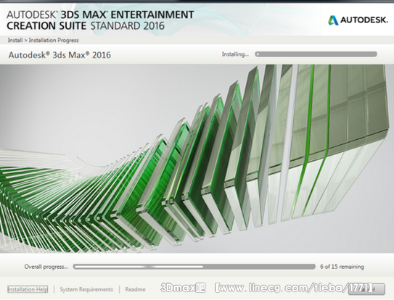This screenshot has height=300, width=394.
Task: Click the 'Install > Installation Progress' breadcrumb
Action: [x=43, y=40]
